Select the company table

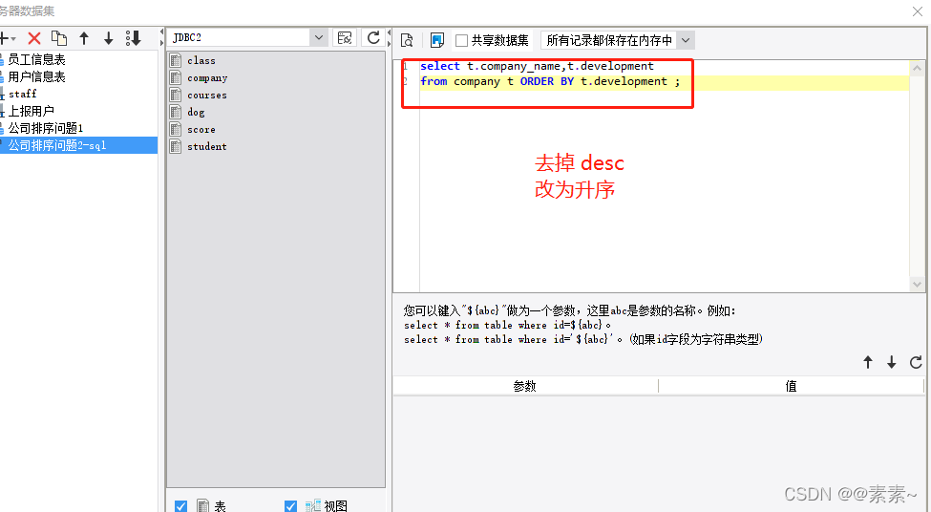[207, 77]
